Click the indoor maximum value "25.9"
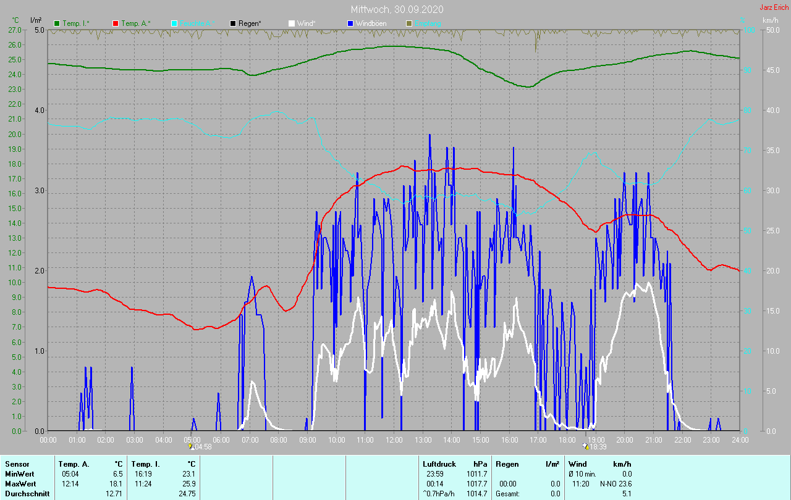 189,484
